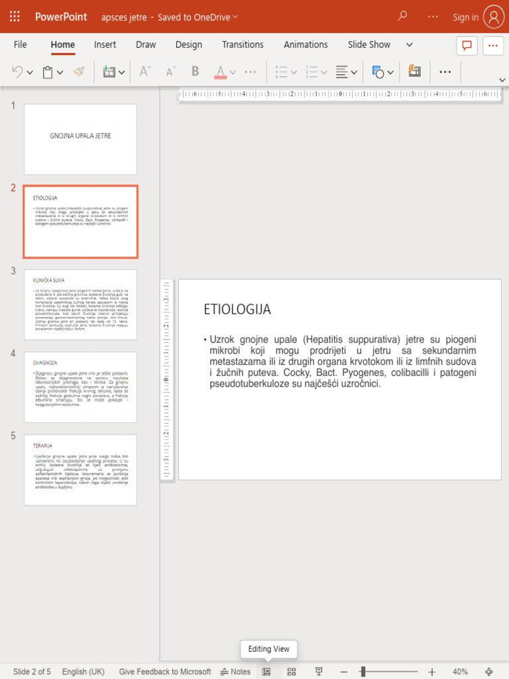Click Sign in
The width and height of the screenshot is (509, 679).
[x=465, y=17]
